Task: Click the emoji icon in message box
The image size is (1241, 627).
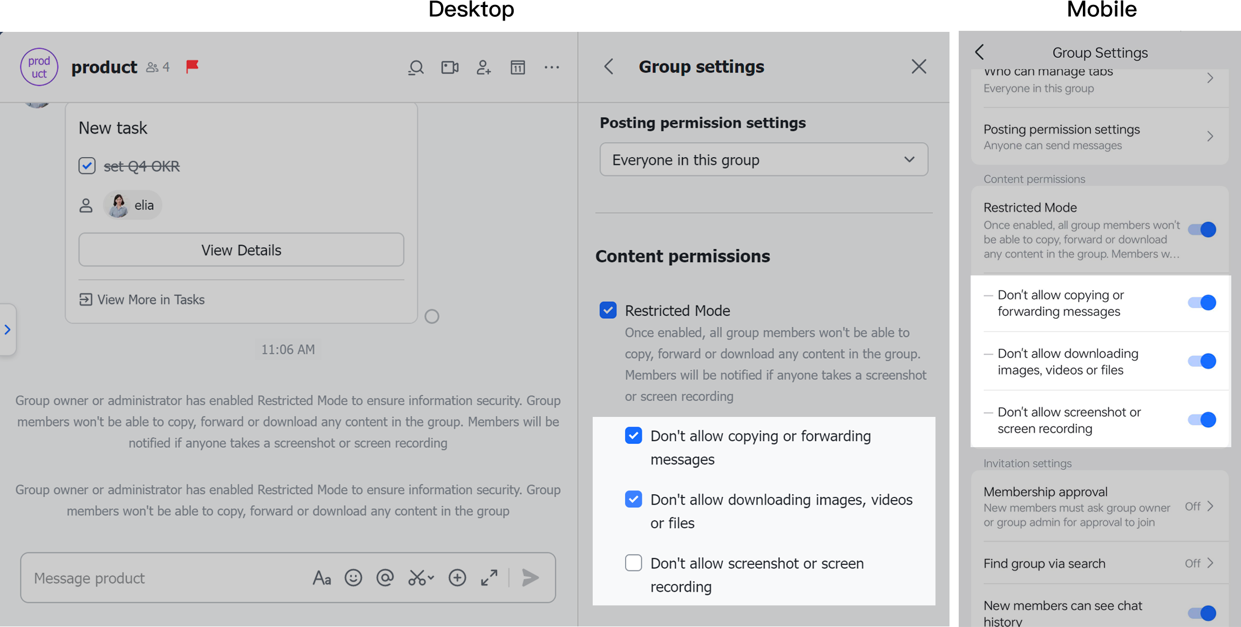Action: [353, 578]
